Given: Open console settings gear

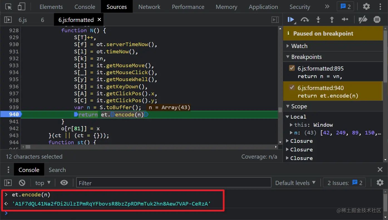Looking at the screenshot, I should [x=380, y=183].
